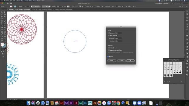
Task: Open Premiere Pro from the dock
Action: (x=71, y=103)
